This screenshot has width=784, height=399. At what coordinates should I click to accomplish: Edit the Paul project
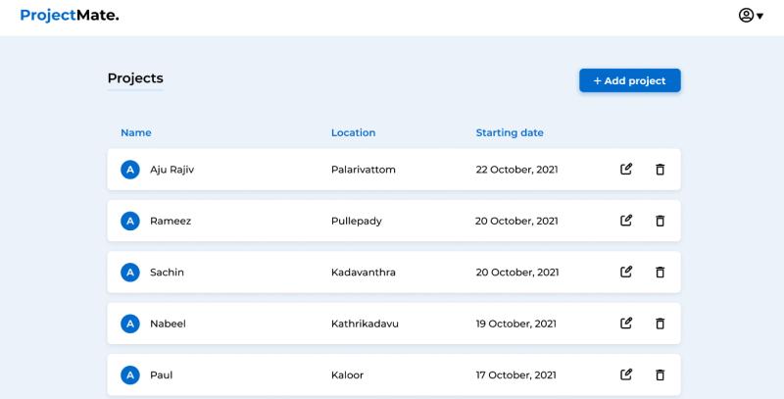(626, 374)
